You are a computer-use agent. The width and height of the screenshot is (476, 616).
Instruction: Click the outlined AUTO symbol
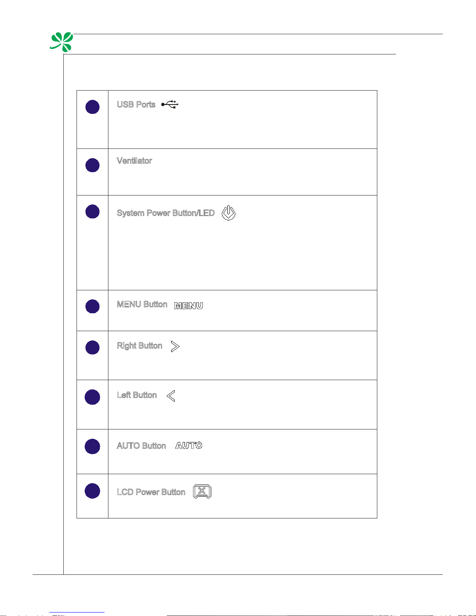[188, 445]
